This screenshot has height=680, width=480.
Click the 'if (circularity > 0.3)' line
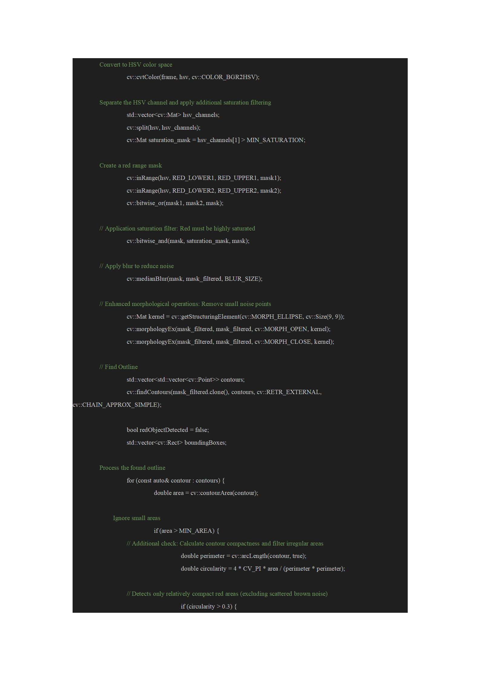[209, 606]
